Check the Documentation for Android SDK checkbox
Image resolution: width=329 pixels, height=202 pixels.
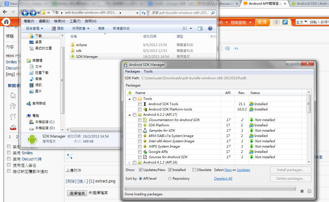(x=140, y=120)
